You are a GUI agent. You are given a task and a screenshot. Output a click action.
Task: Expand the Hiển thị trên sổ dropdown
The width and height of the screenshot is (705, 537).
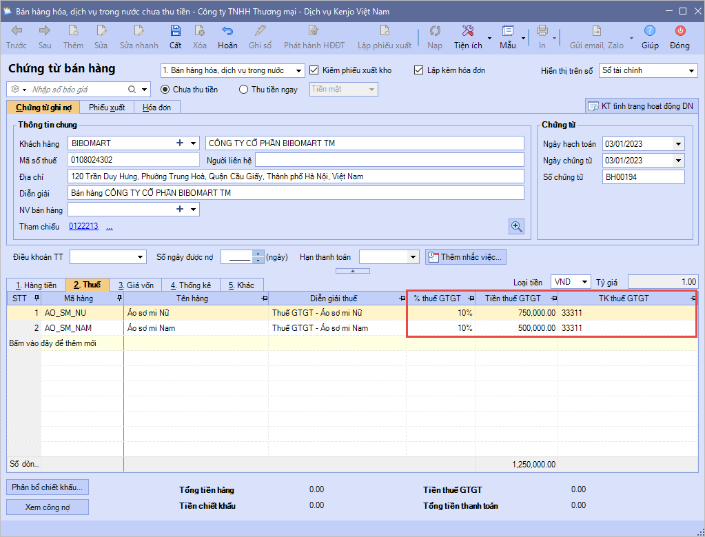(x=691, y=71)
